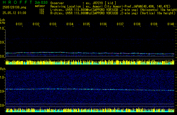Viewport: 177px width, 115px height.
Task: Click the Rch signal trace near 0.9 kHz
Action: (90, 89)
